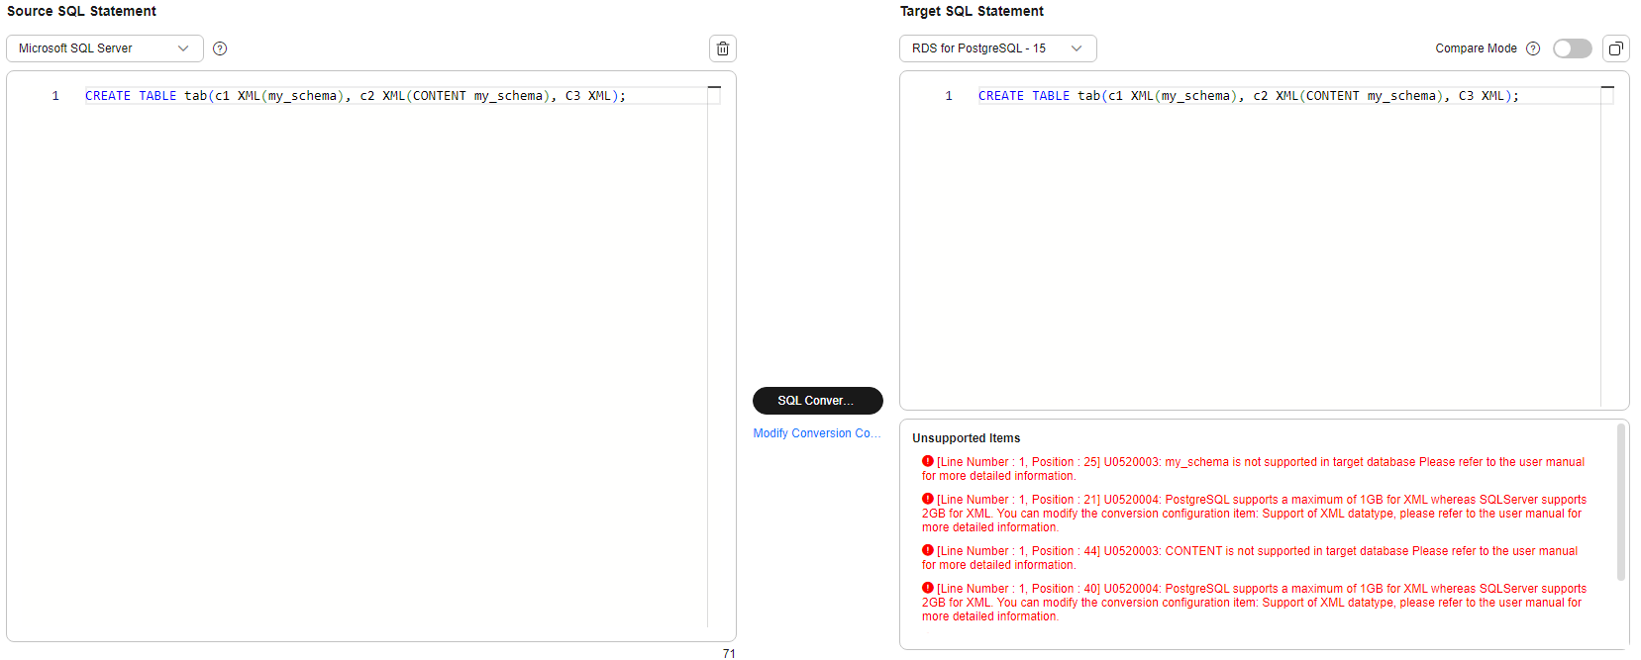The height and width of the screenshot is (660, 1641).
Task: Click line number 1 in source editor
Action: pos(55,96)
